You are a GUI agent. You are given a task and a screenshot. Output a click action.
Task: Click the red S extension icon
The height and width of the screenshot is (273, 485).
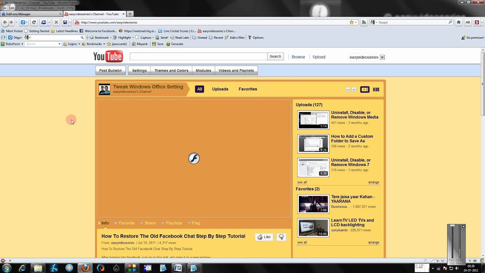coord(477,22)
